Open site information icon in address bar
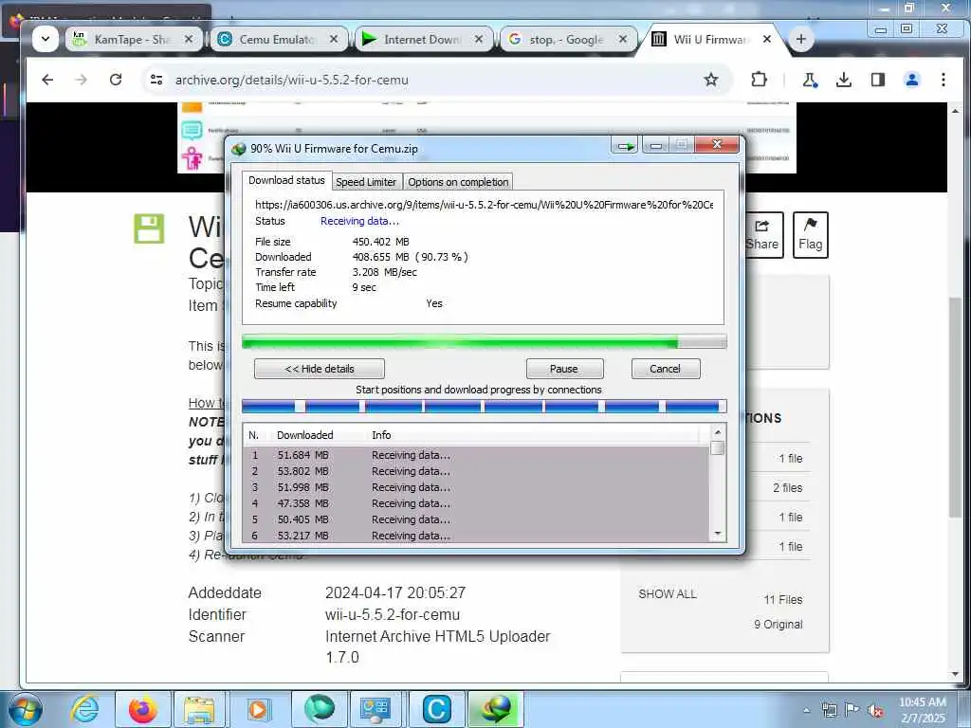The height and width of the screenshot is (728, 971). [156, 80]
